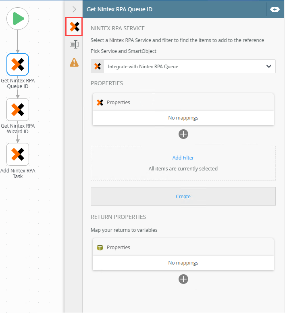The width and height of the screenshot is (285, 313).
Task: Select the Get Nintex RPA Queue ID step
Action: [18, 65]
